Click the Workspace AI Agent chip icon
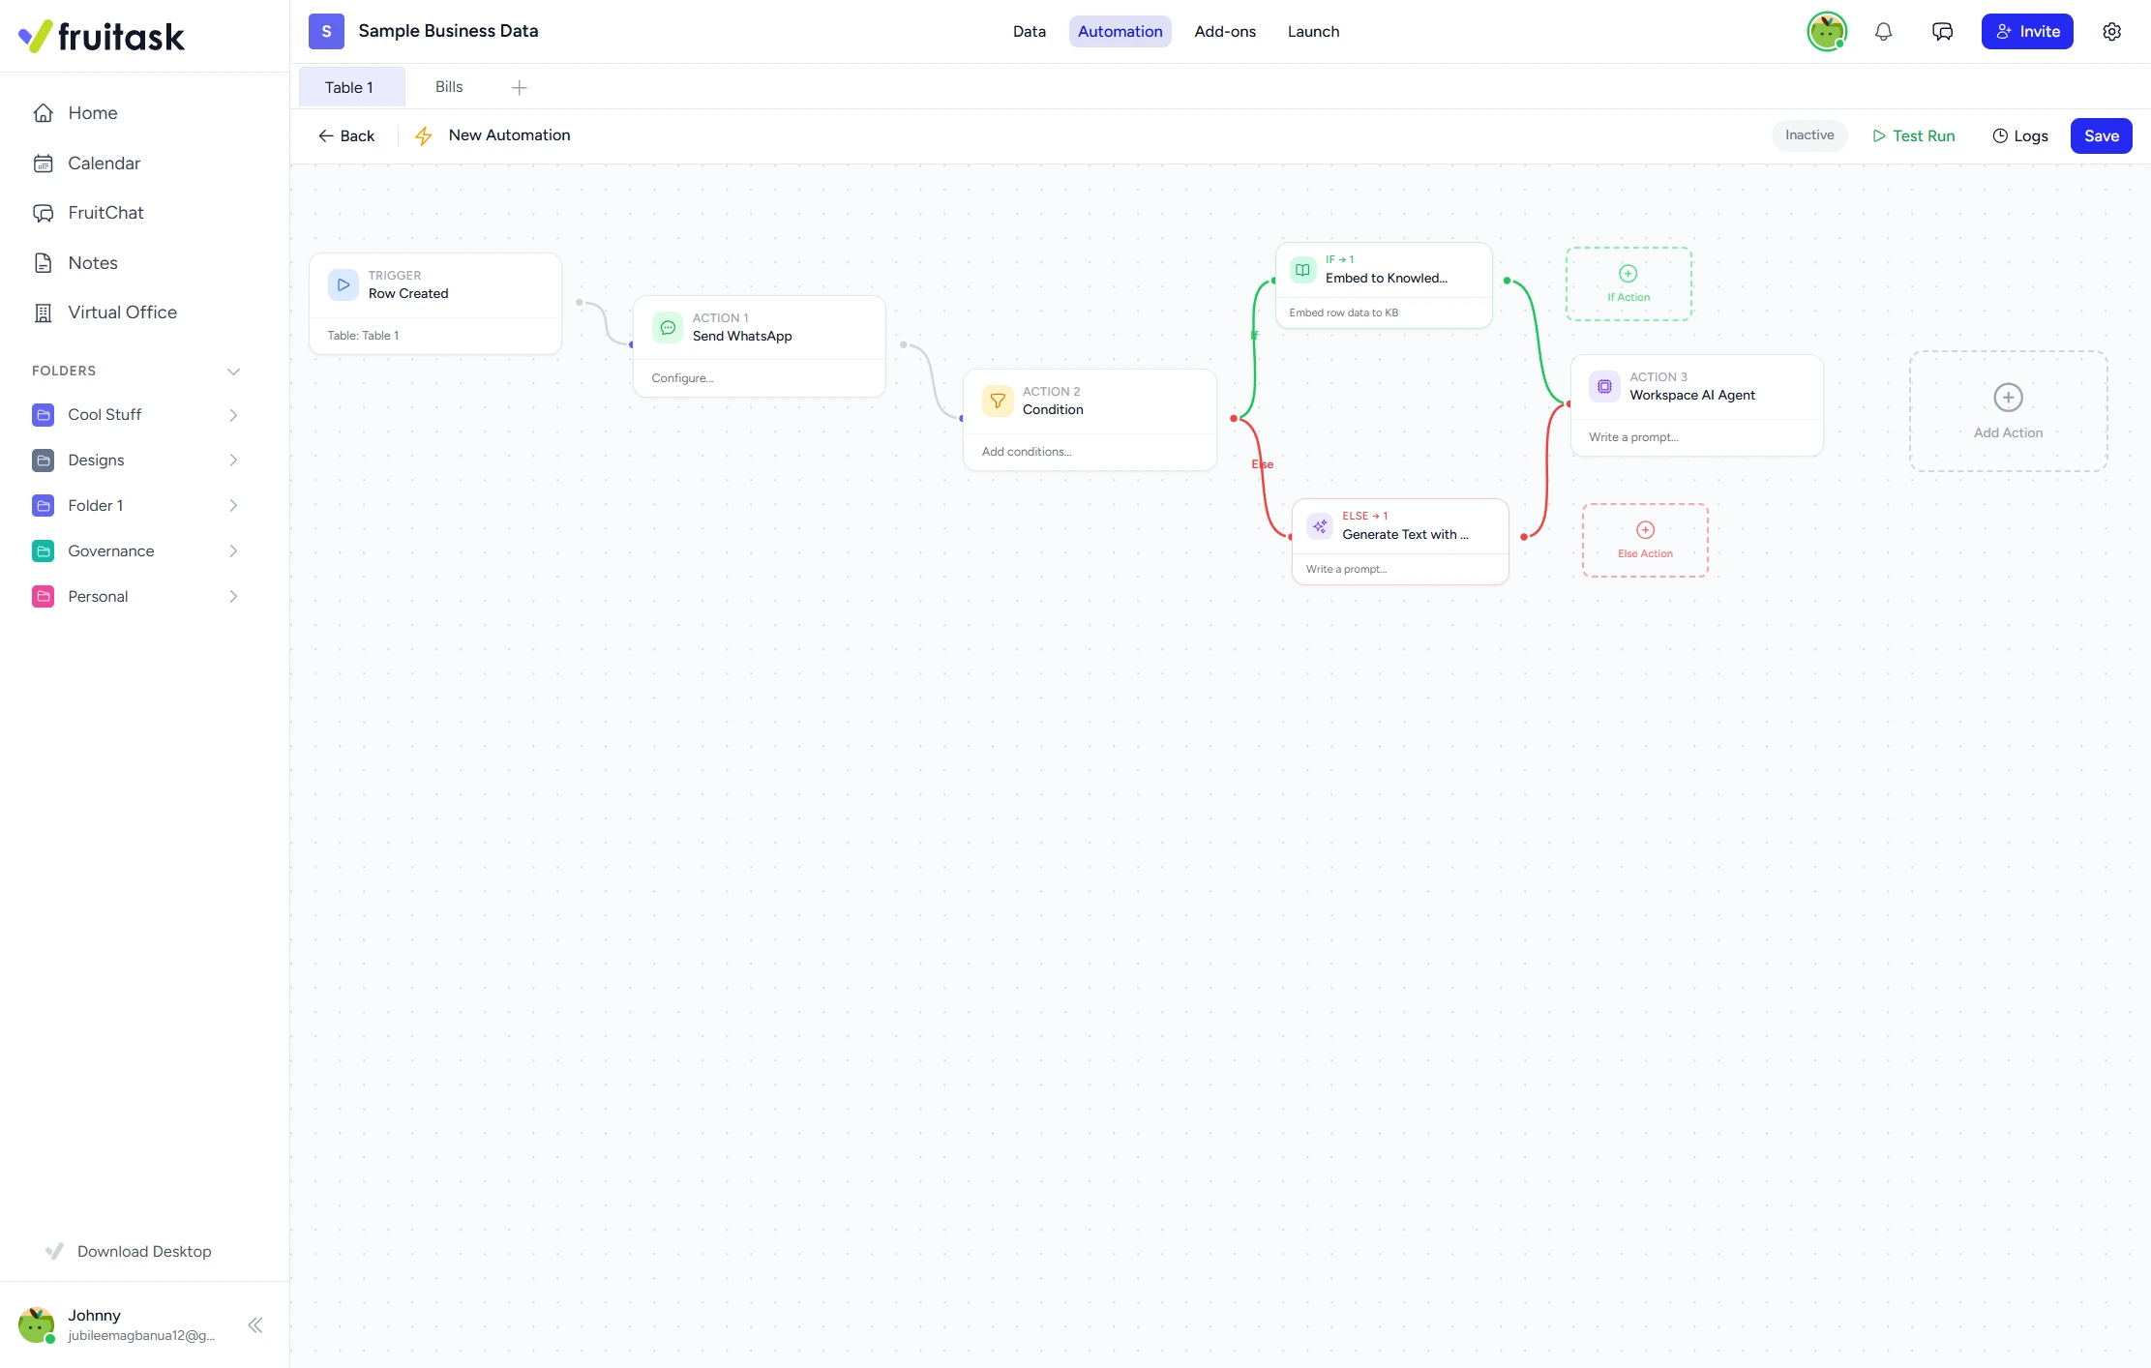The image size is (2151, 1368). click(1604, 386)
